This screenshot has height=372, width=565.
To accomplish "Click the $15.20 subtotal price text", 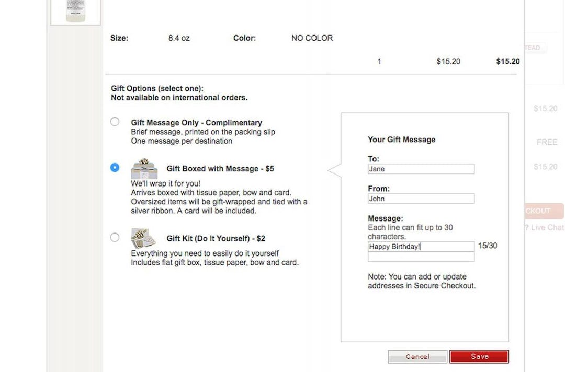I will point(547,108).
